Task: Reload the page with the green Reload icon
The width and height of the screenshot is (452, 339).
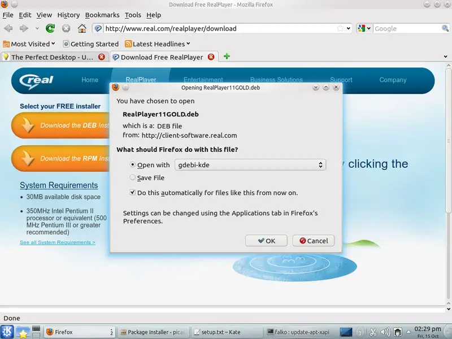Action: coord(50,28)
